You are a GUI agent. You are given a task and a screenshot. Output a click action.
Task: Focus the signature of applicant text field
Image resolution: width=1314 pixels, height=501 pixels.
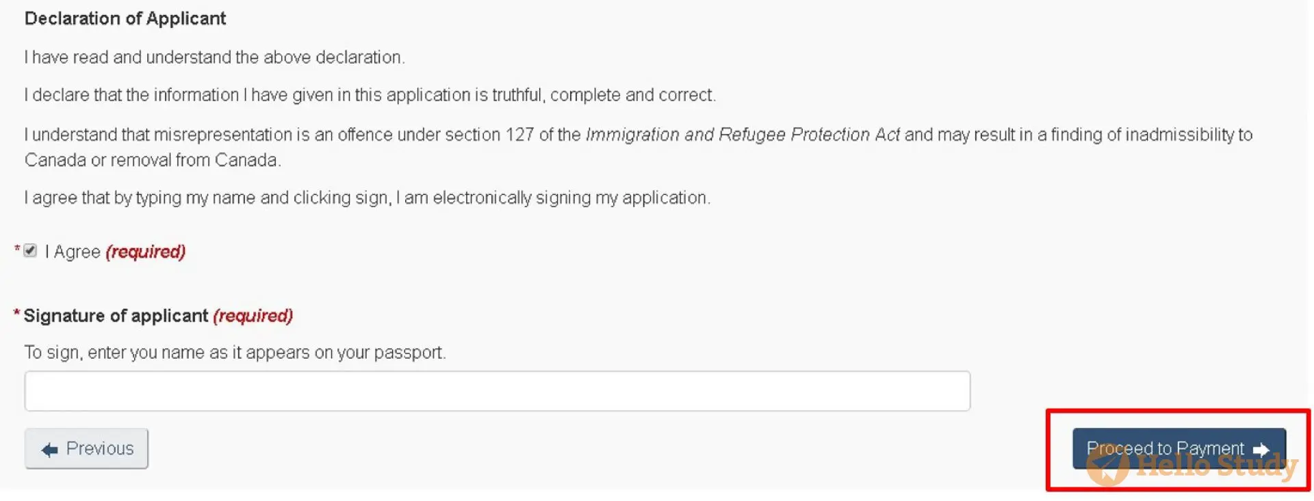(498, 391)
